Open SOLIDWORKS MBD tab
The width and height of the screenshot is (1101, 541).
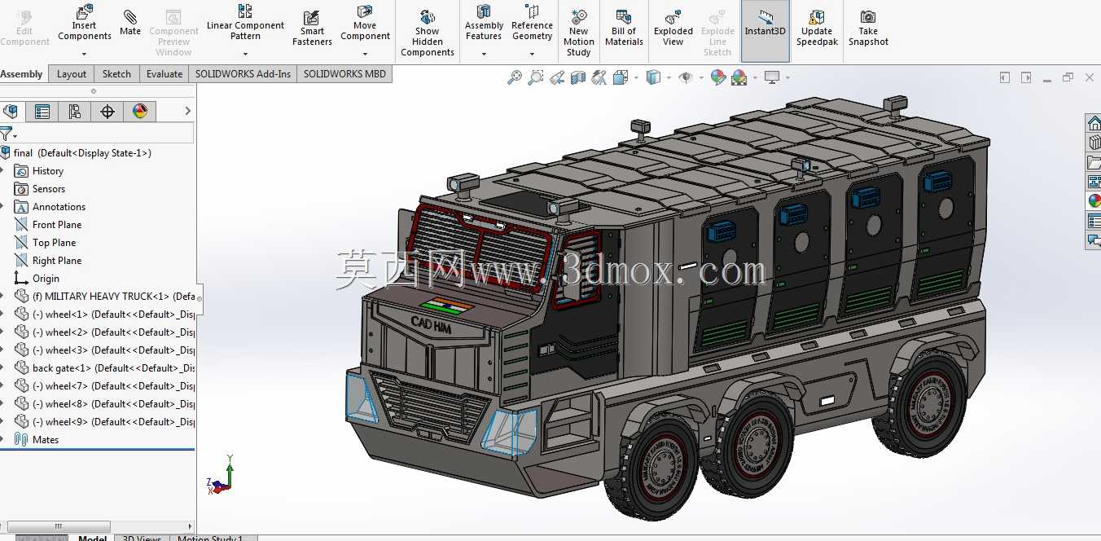click(344, 74)
